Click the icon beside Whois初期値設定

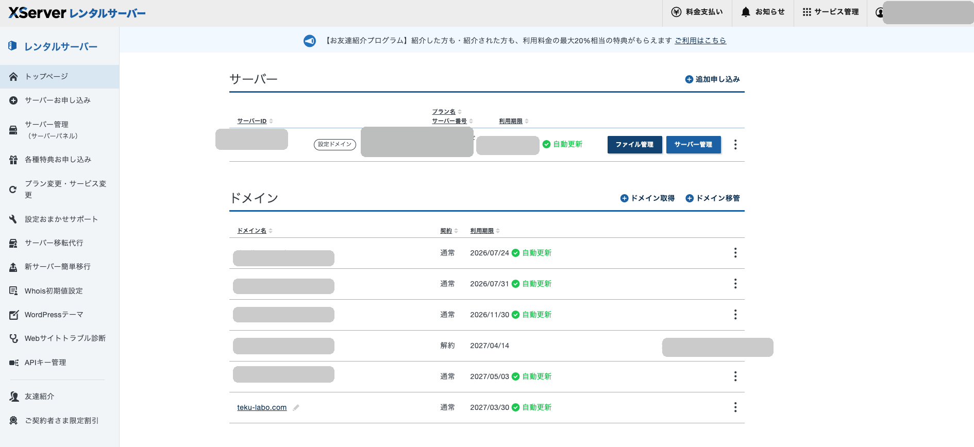click(x=13, y=291)
